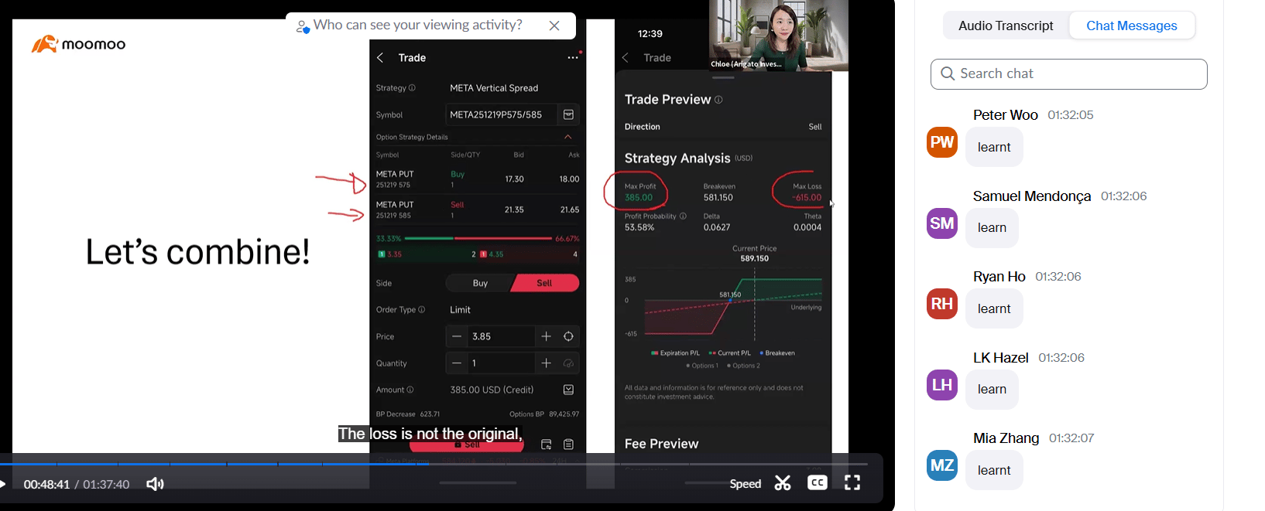The height and width of the screenshot is (511, 1265).
Task: Select Mia Zhang's 'learnt' message
Action: point(994,471)
